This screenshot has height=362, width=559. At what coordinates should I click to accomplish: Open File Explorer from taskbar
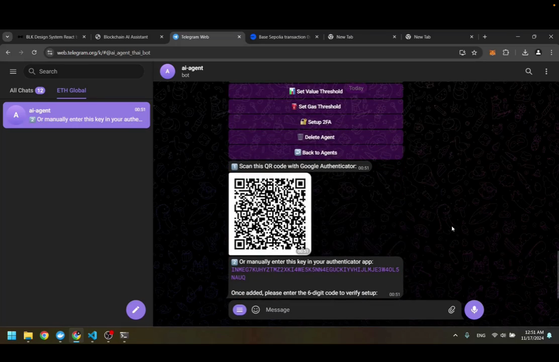click(x=28, y=336)
